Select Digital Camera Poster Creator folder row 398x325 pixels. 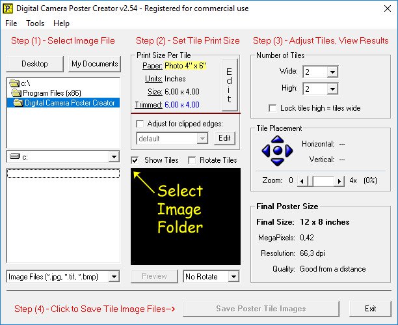63,103
